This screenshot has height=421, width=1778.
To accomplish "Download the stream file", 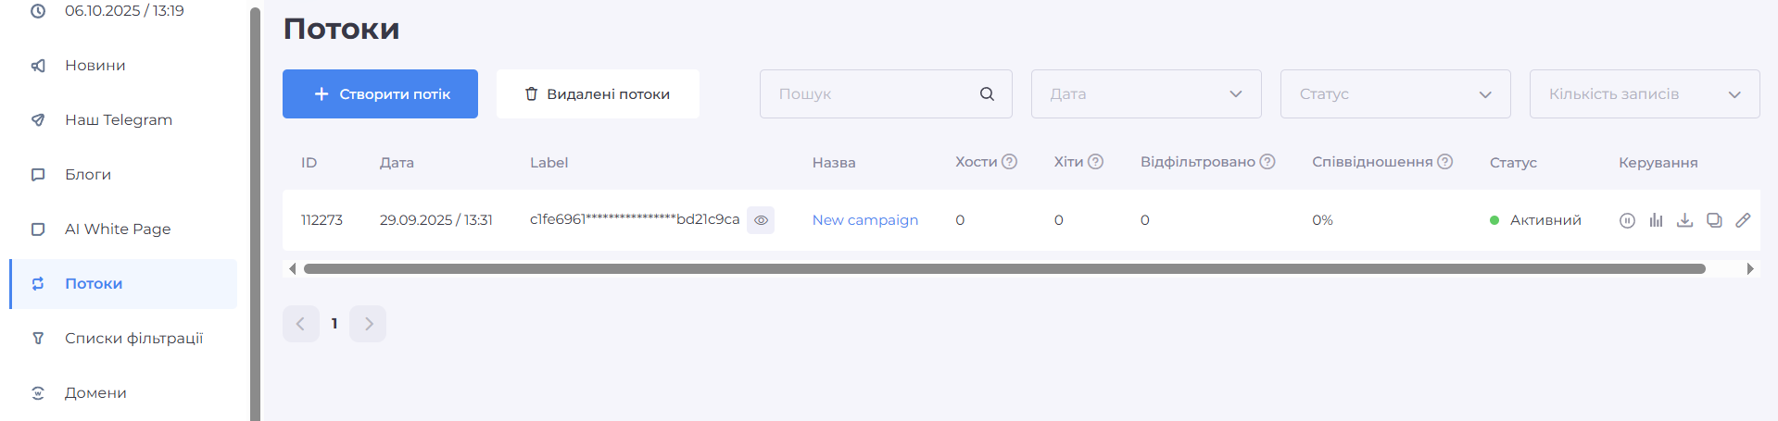I will [x=1684, y=220].
